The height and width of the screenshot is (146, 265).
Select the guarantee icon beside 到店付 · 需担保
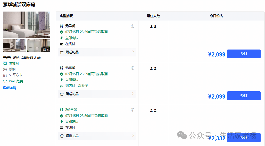(x=62, y=86)
